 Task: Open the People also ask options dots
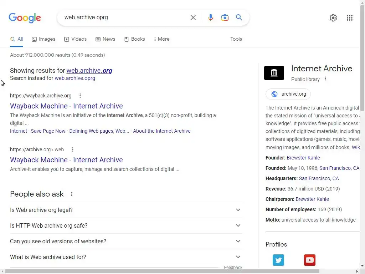pyautogui.click(x=71, y=194)
